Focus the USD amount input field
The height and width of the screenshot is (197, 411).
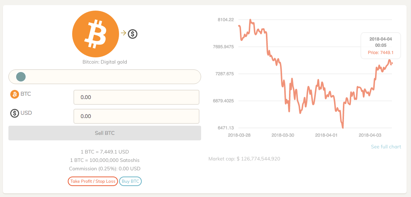click(136, 116)
